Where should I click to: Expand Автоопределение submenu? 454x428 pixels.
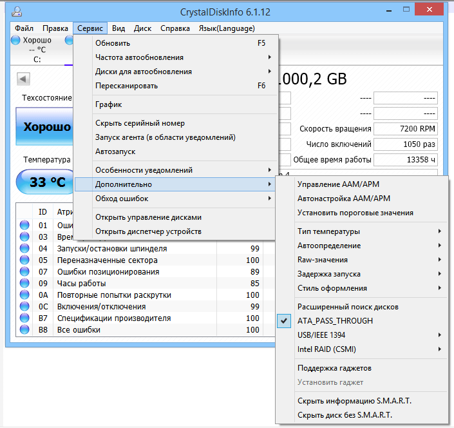[362, 246]
